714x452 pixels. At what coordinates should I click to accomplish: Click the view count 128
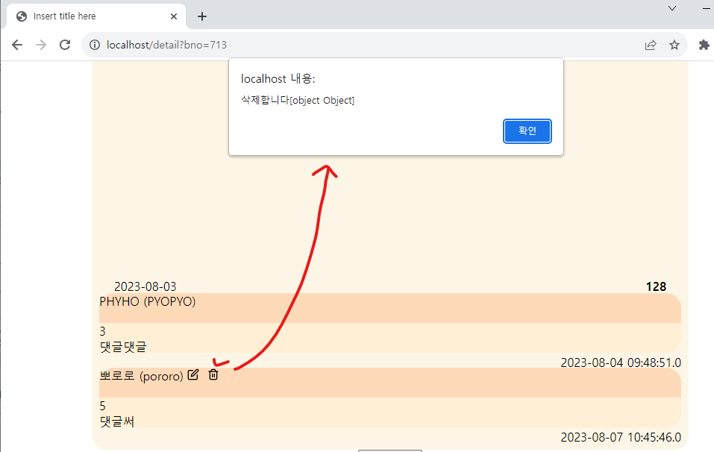[656, 286]
